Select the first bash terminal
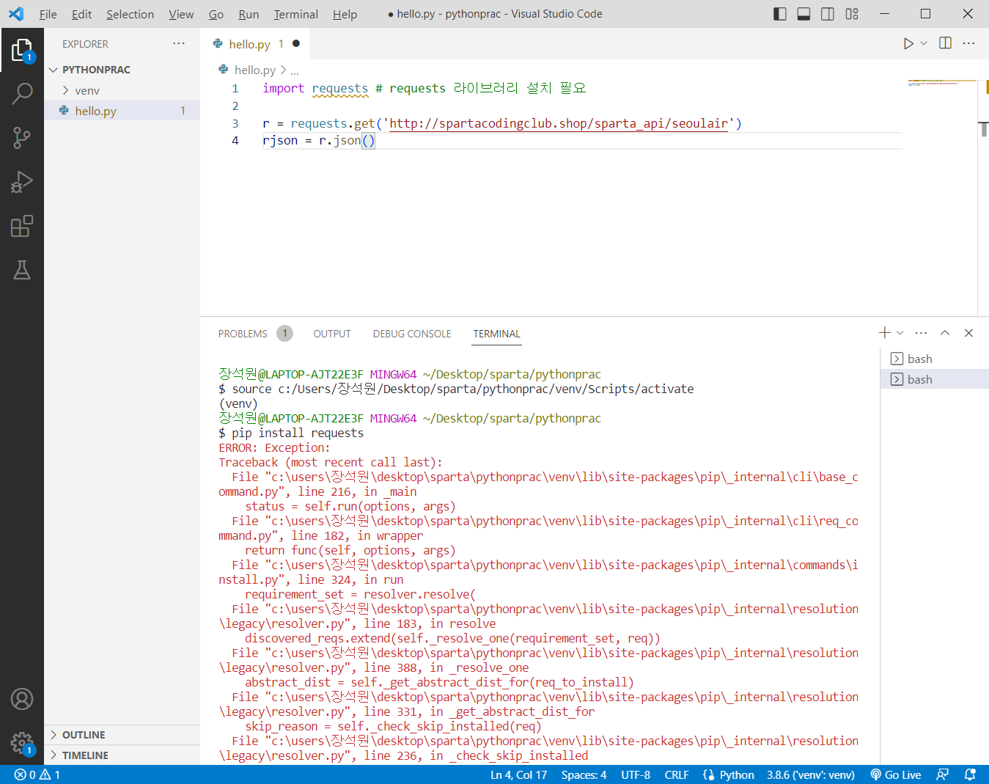This screenshot has height=784, width=989. tap(935, 359)
